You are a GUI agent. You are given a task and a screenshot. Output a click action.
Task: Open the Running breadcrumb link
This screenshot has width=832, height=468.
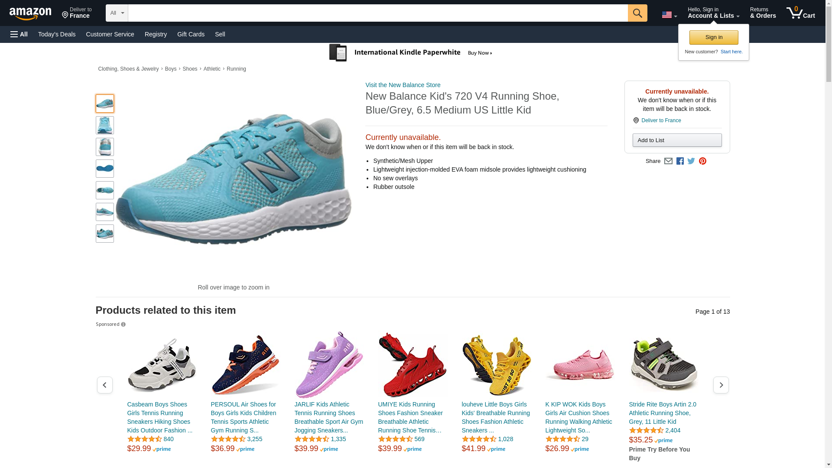pyautogui.click(x=236, y=69)
